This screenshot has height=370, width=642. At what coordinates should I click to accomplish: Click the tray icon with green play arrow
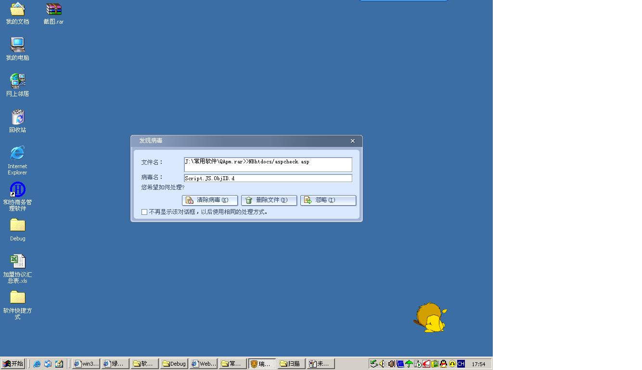click(x=417, y=364)
